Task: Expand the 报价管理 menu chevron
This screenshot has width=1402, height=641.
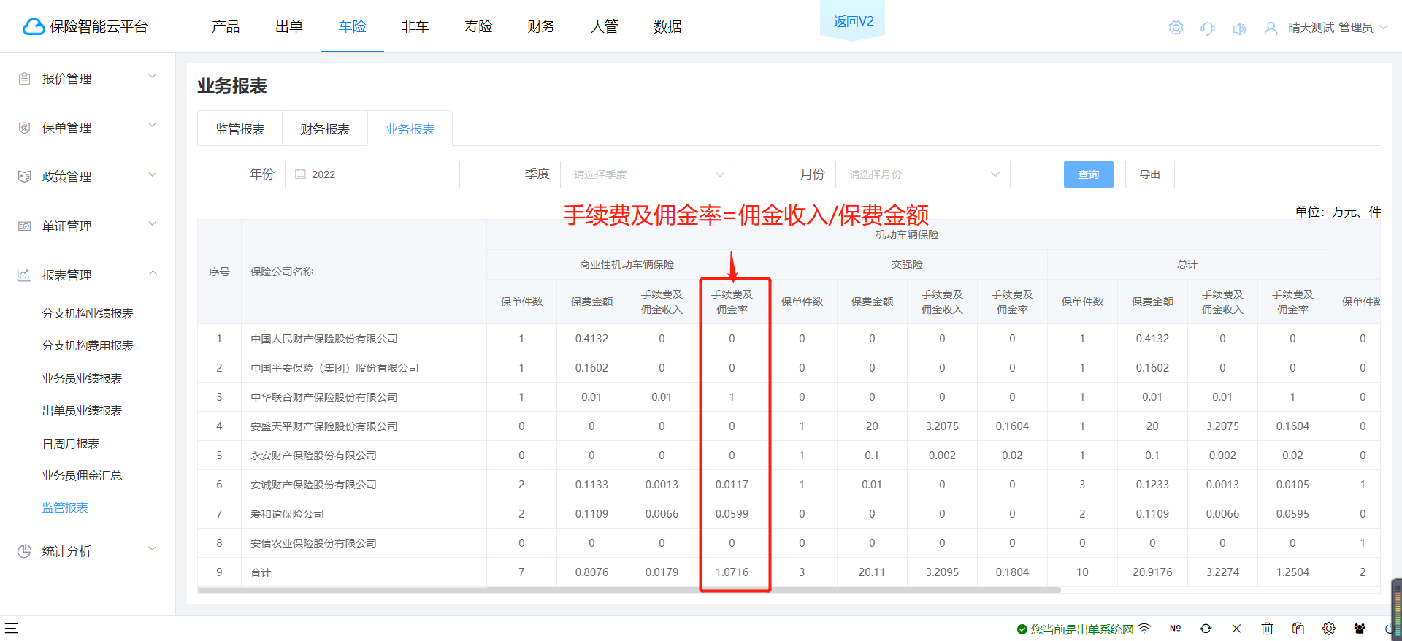Action: coord(153,76)
